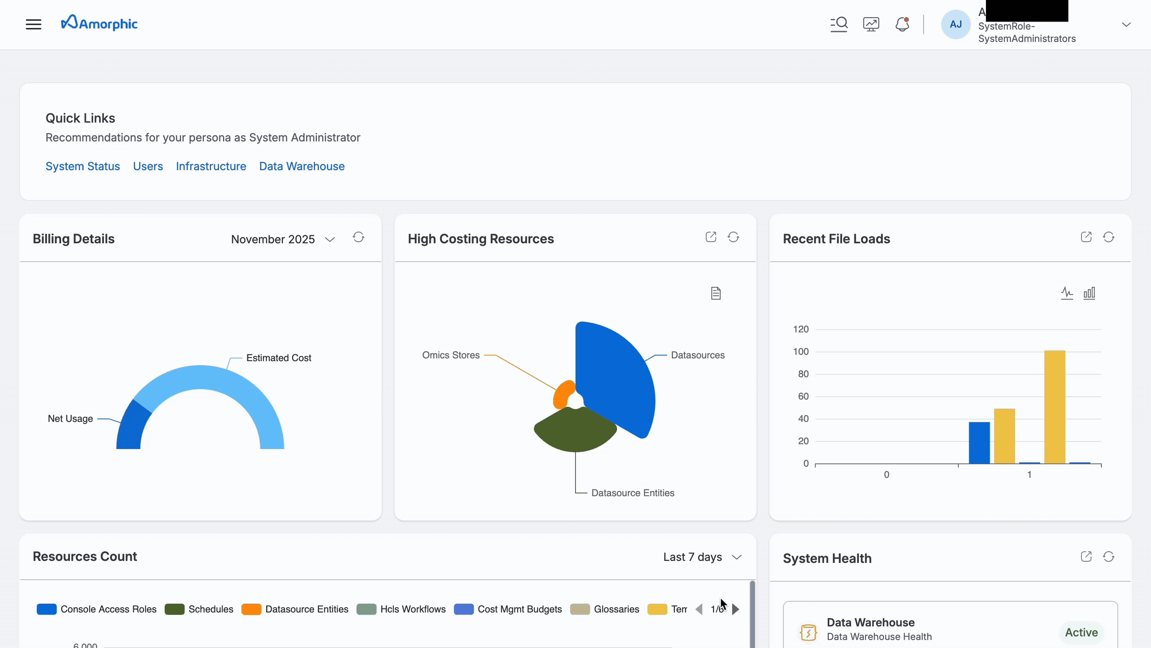Open High Costing Resources in new view
The width and height of the screenshot is (1151, 648).
coord(711,237)
